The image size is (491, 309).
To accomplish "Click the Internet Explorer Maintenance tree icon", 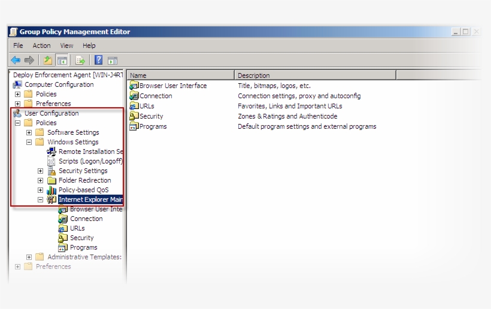I will pos(51,199).
